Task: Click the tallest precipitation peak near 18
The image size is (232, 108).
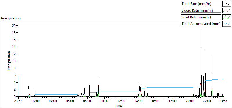Action: [x=201, y=30]
